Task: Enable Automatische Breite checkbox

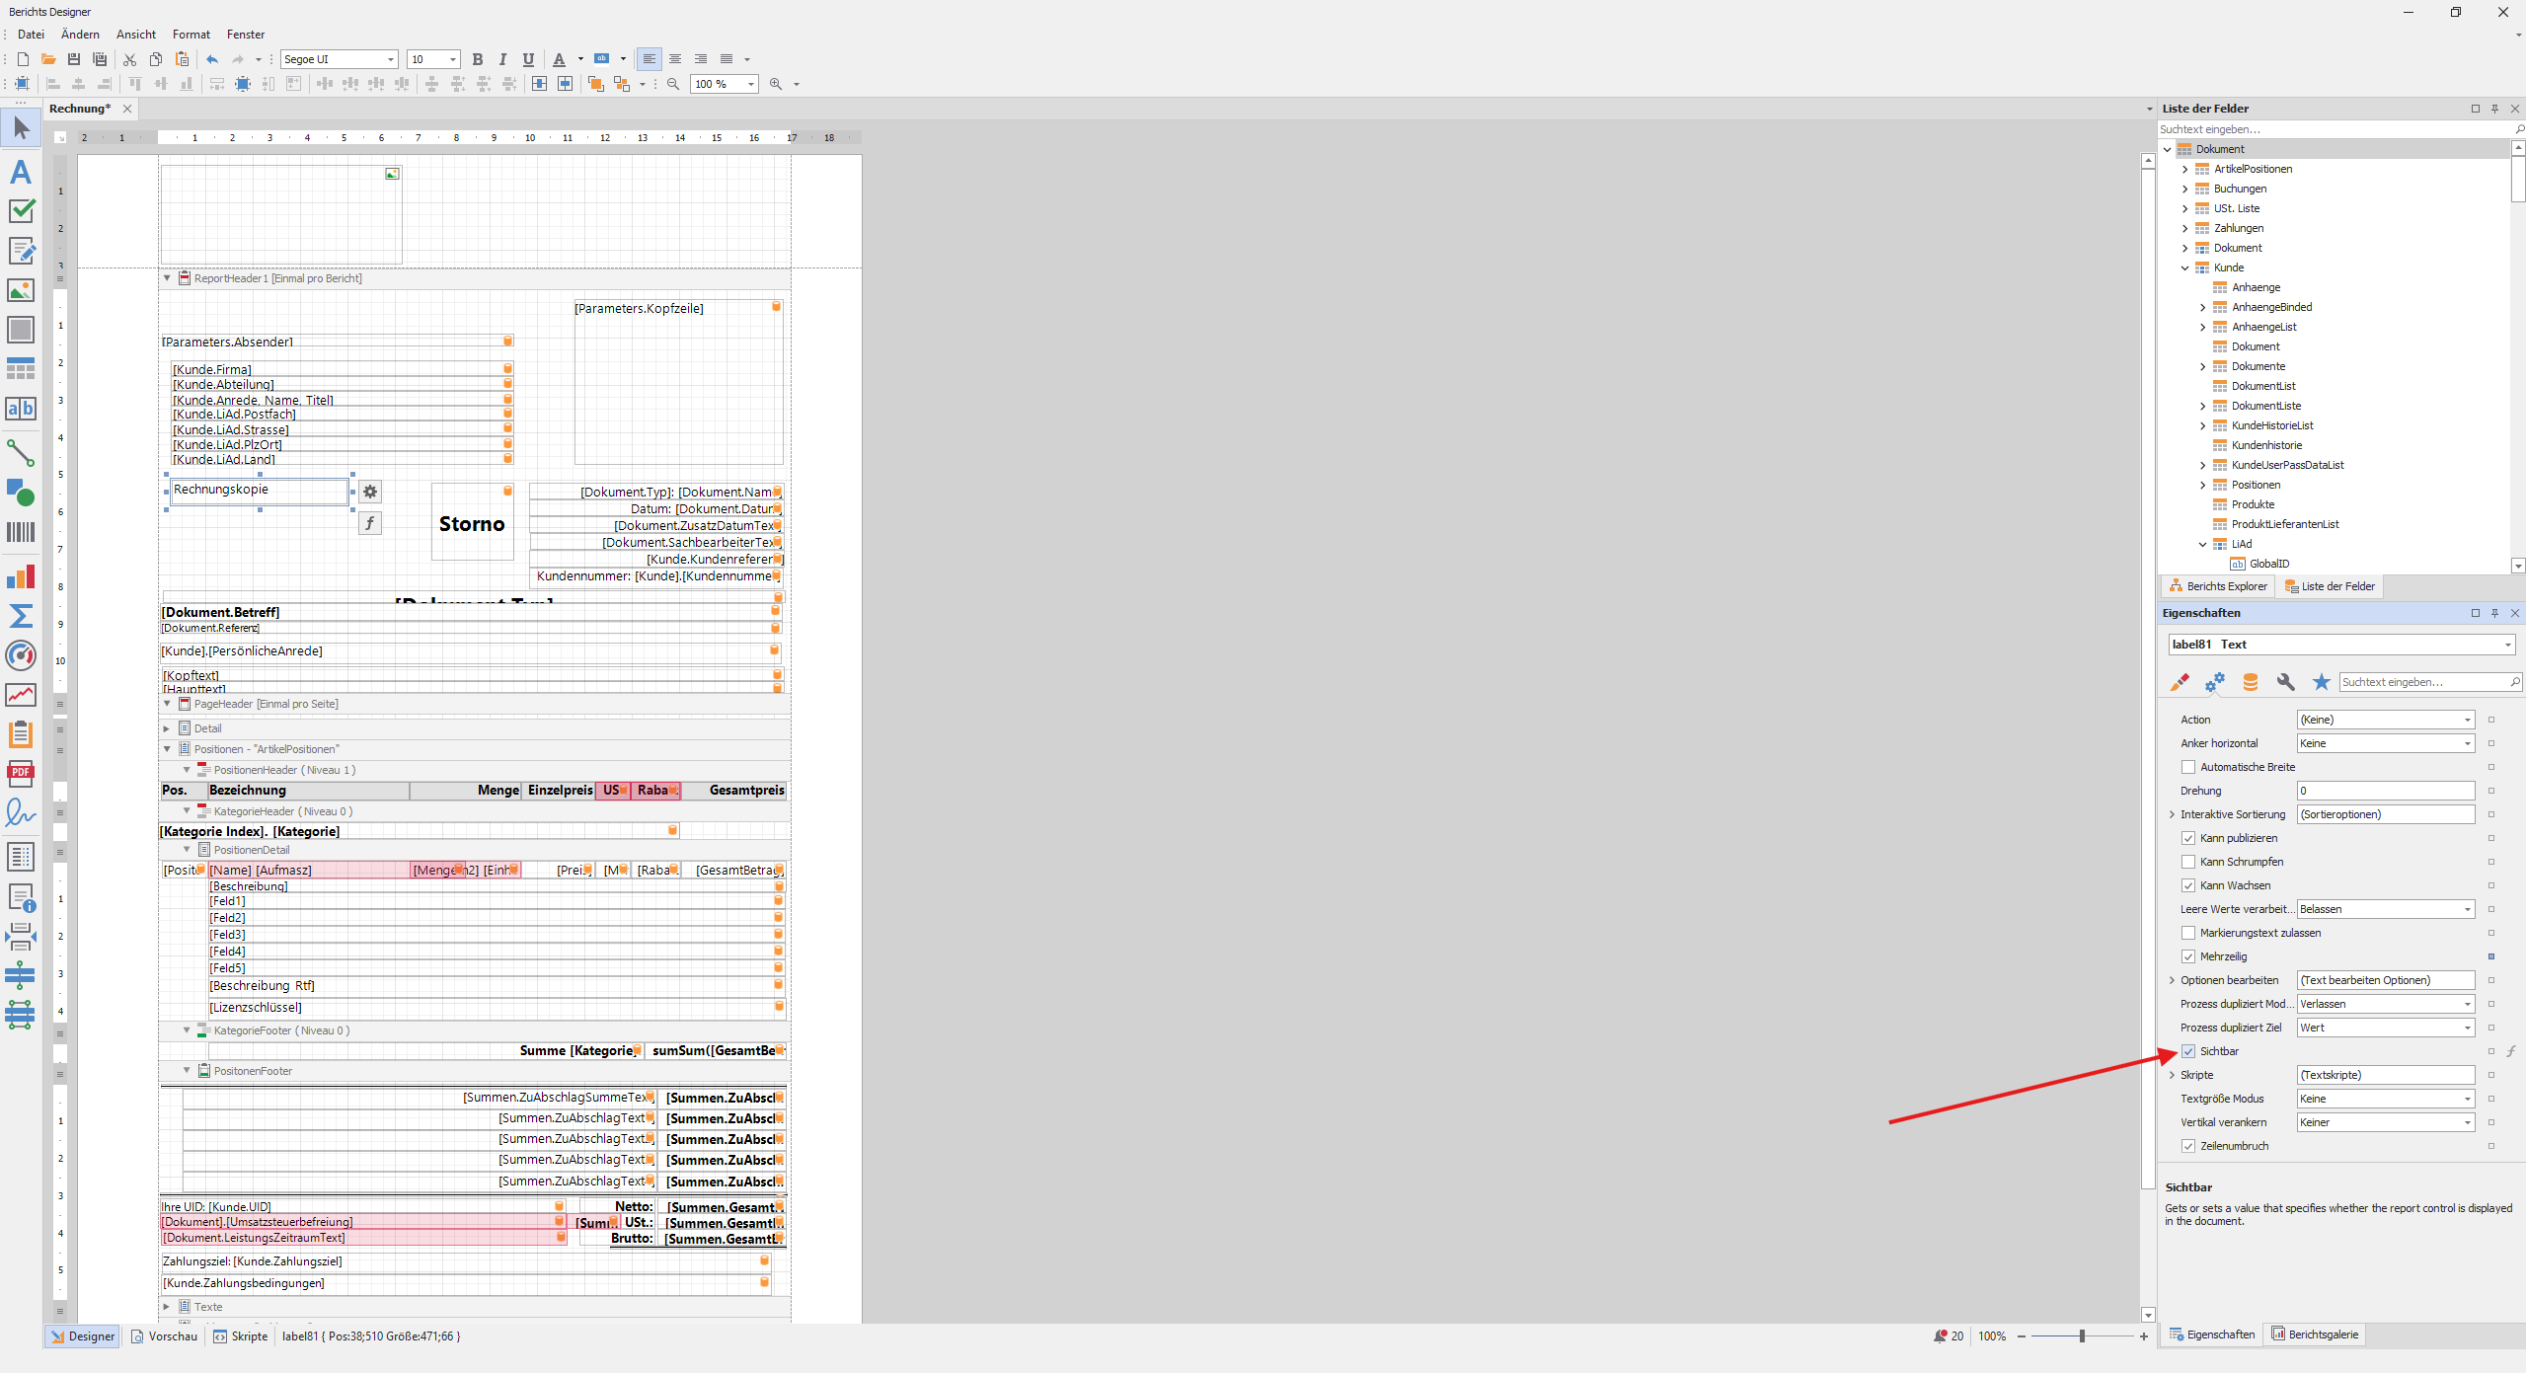Action: 2188,767
